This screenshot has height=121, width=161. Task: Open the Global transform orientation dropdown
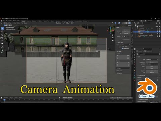(59, 23)
